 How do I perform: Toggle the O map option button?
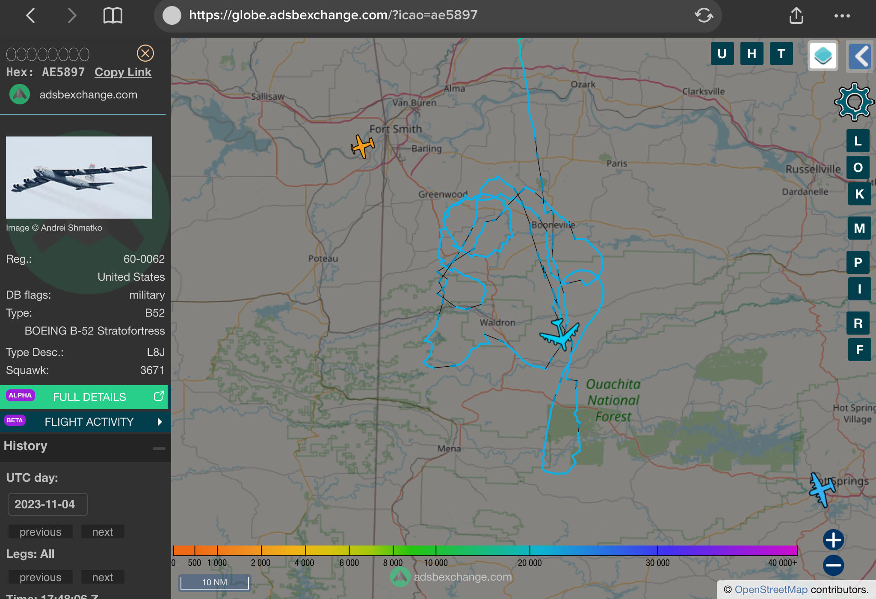point(858,167)
